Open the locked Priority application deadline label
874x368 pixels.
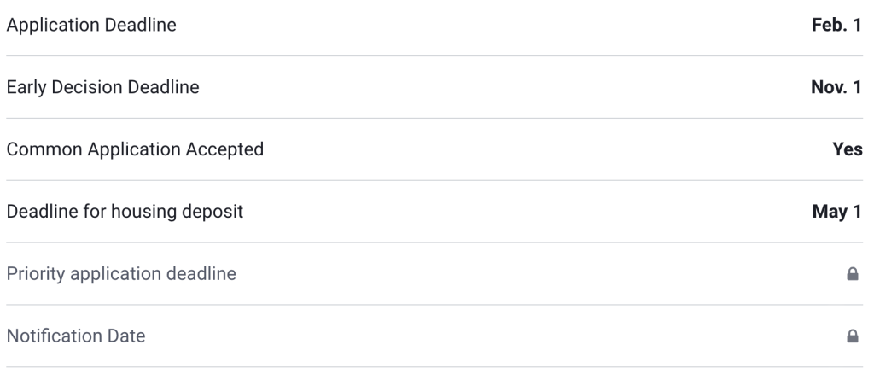click(121, 274)
